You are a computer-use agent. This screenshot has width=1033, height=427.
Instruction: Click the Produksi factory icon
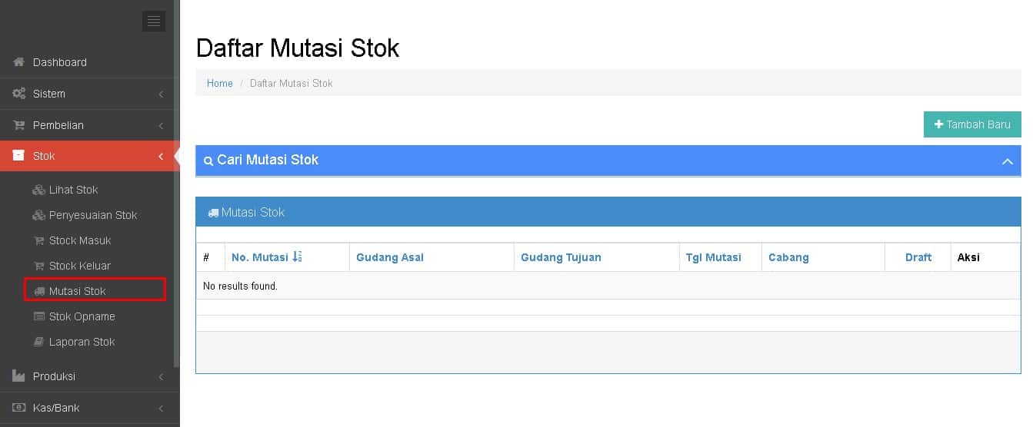[19, 376]
